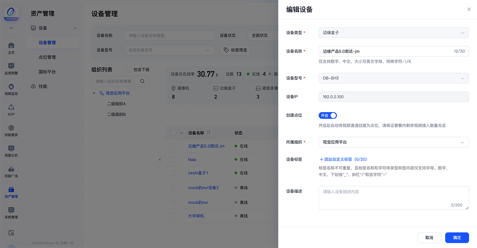
Task: Close the 编辑设备 panel with X
Action: [x=469, y=9]
